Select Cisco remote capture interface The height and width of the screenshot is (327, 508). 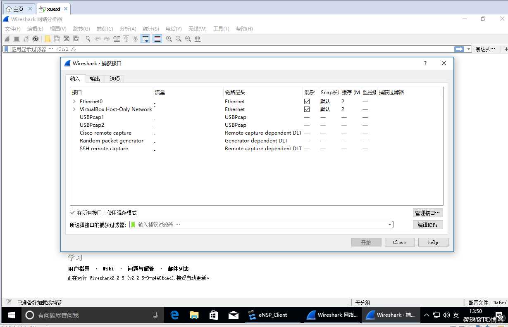click(256, 133)
